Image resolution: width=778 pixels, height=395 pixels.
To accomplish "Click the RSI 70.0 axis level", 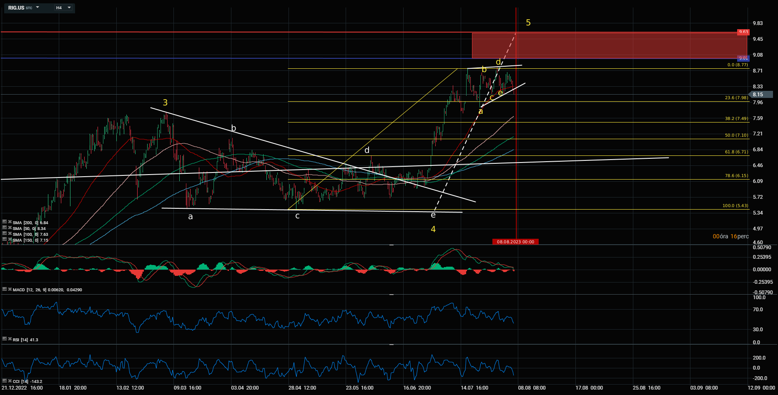I will [758, 310].
